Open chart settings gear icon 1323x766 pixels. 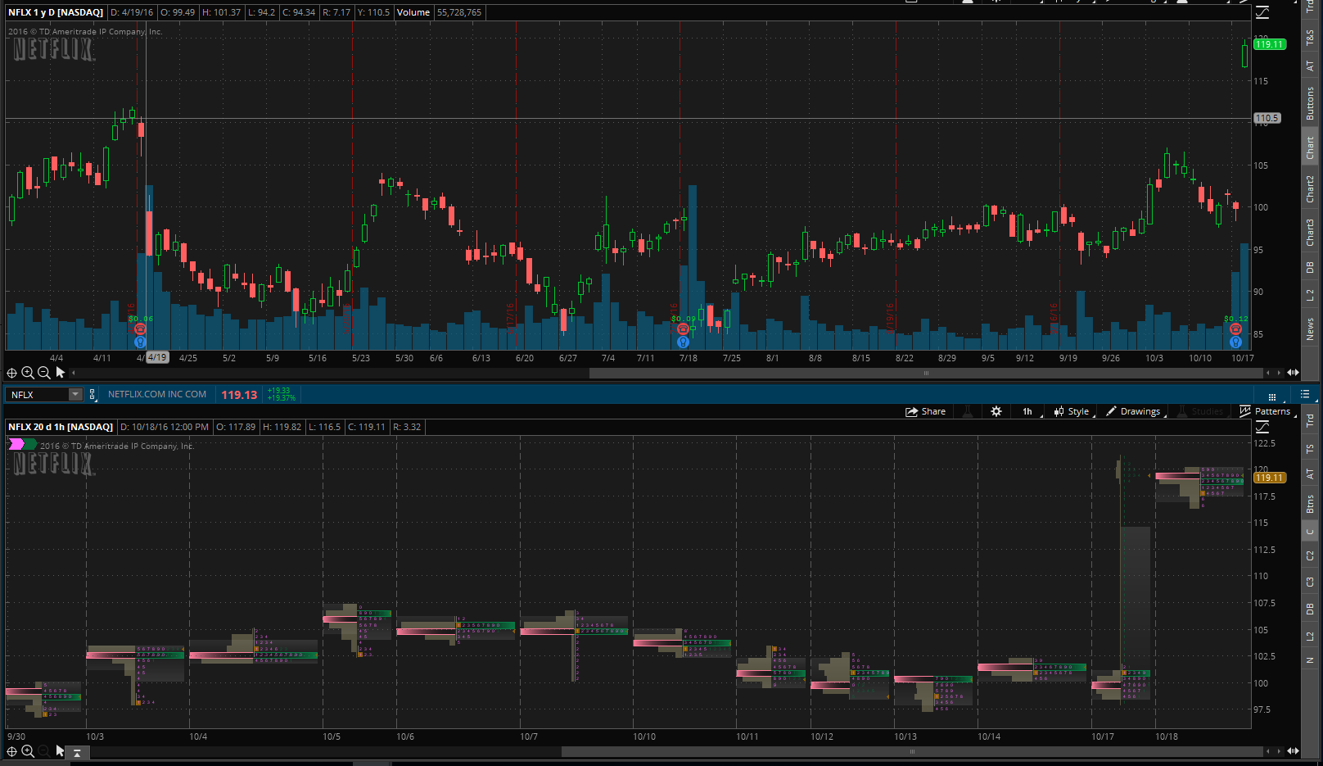pos(996,411)
